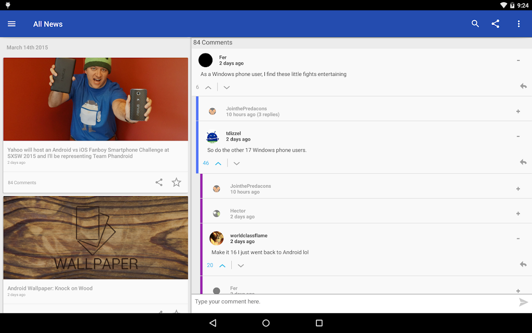
Task: Tap the 'All News' title
Action: coord(48,24)
